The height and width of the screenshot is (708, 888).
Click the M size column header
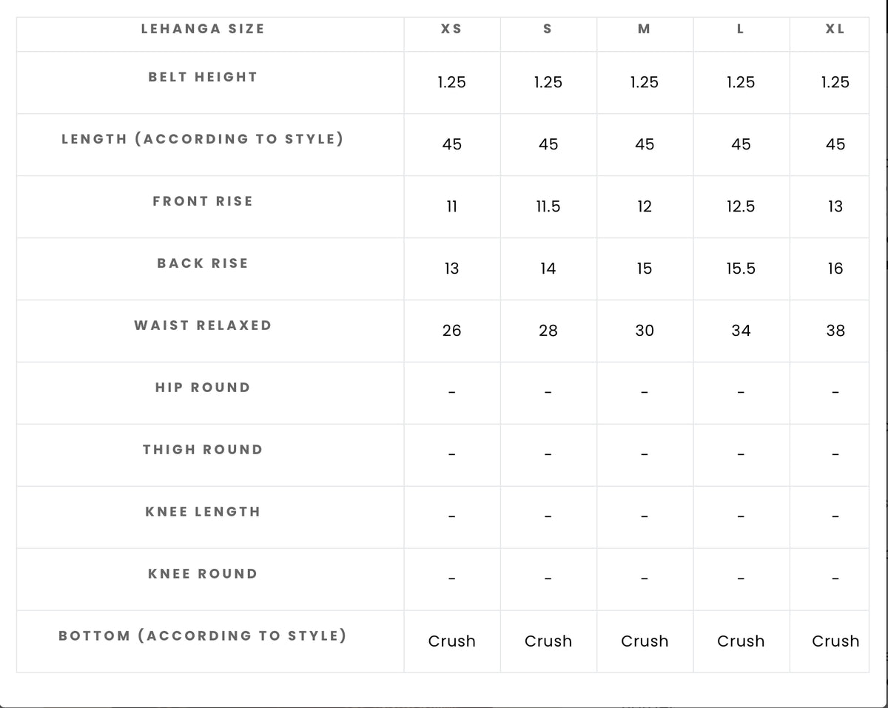tap(644, 29)
